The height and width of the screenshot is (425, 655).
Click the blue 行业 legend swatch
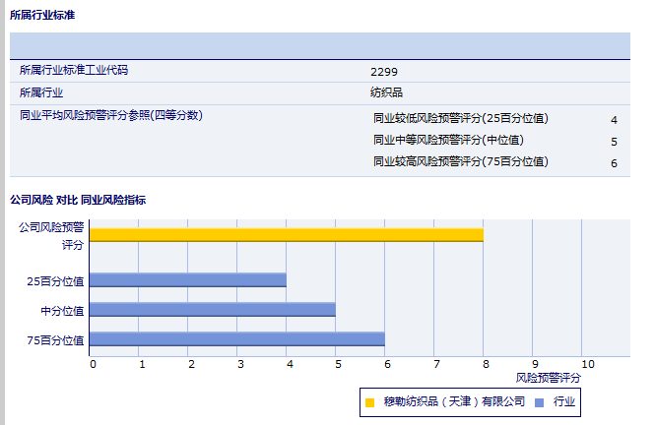click(x=539, y=402)
